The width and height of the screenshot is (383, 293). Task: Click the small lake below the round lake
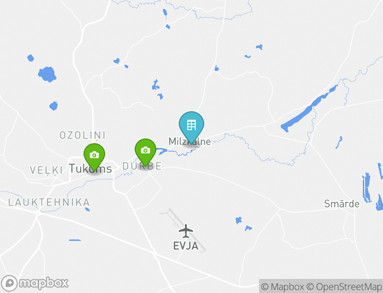(x=54, y=106)
